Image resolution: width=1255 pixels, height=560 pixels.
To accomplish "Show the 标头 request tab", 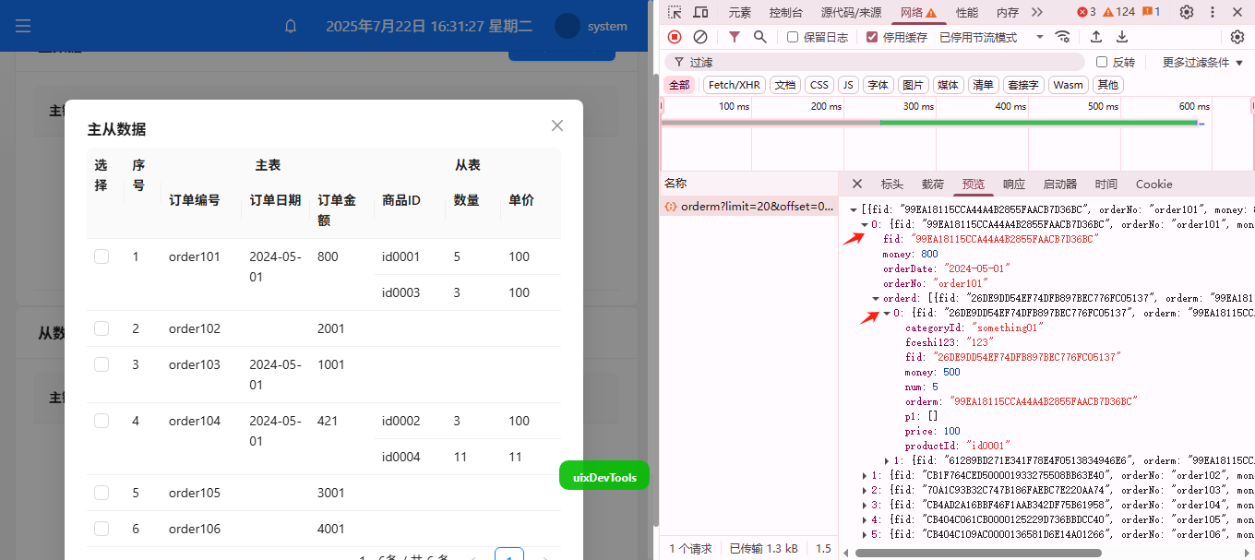I will click(x=892, y=184).
